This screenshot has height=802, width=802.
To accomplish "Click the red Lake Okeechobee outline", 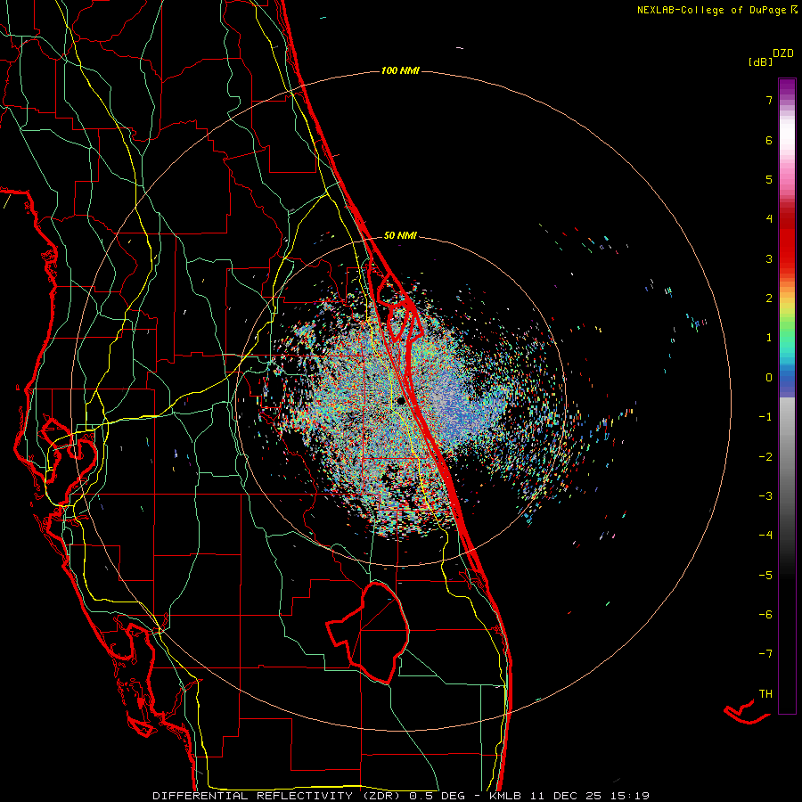I will click(x=368, y=633).
